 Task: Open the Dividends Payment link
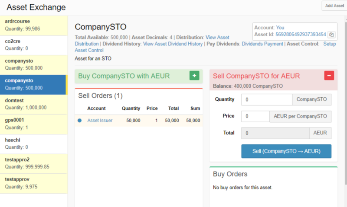click(x=263, y=44)
